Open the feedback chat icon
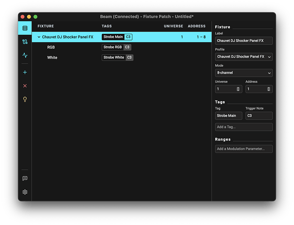Screen dimensions: 294x225 tap(25, 178)
